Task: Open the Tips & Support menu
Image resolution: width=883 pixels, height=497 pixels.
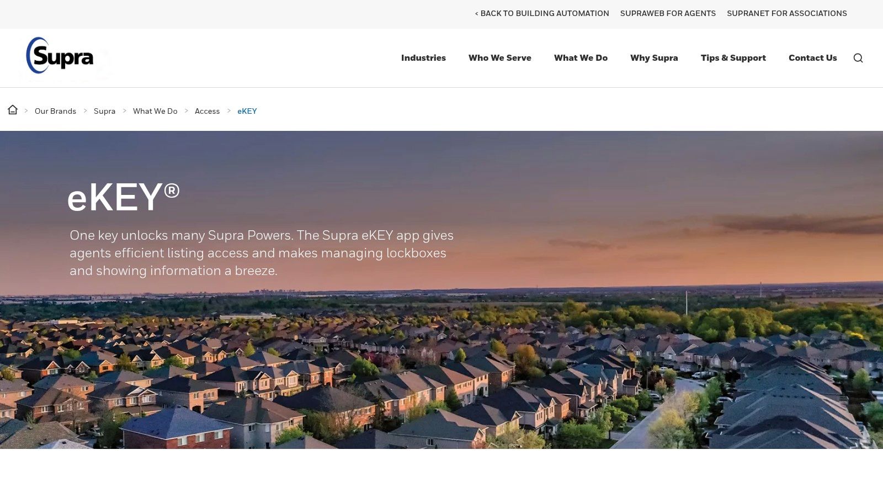Action: tap(733, 58)
